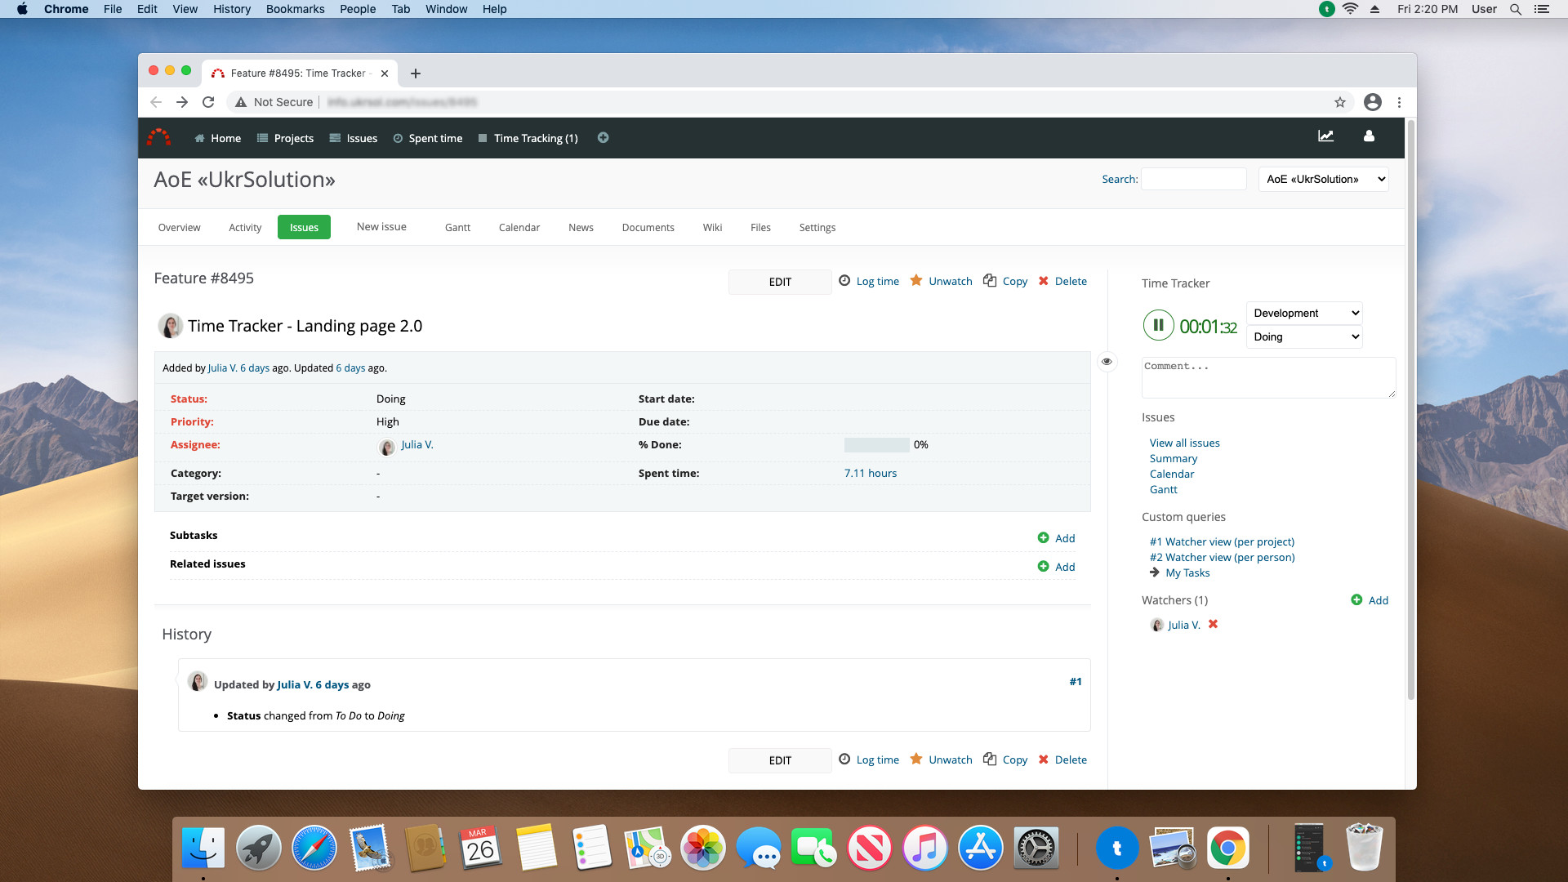1568x882 pixels.
Task: Open the project Calendar tab
Action: 519,227
